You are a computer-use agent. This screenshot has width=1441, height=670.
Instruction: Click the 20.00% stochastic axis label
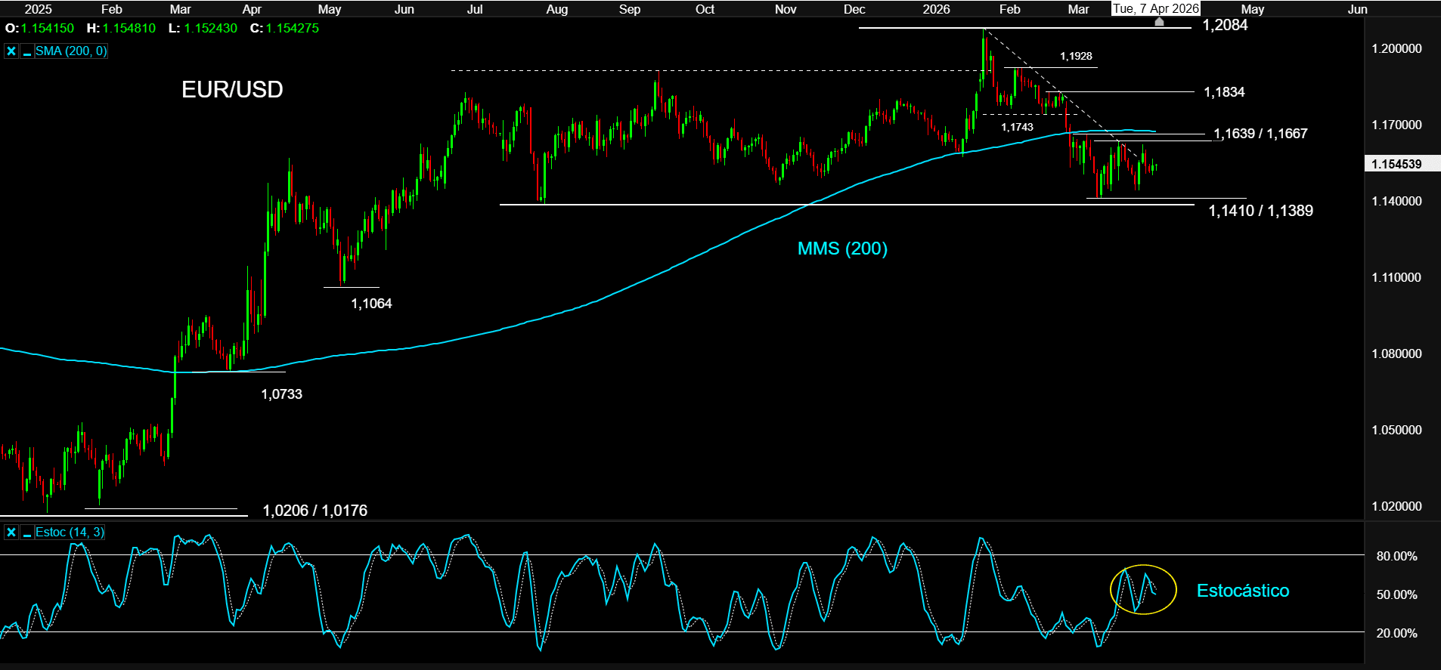pyautogui.click(x=1396, y=633)
